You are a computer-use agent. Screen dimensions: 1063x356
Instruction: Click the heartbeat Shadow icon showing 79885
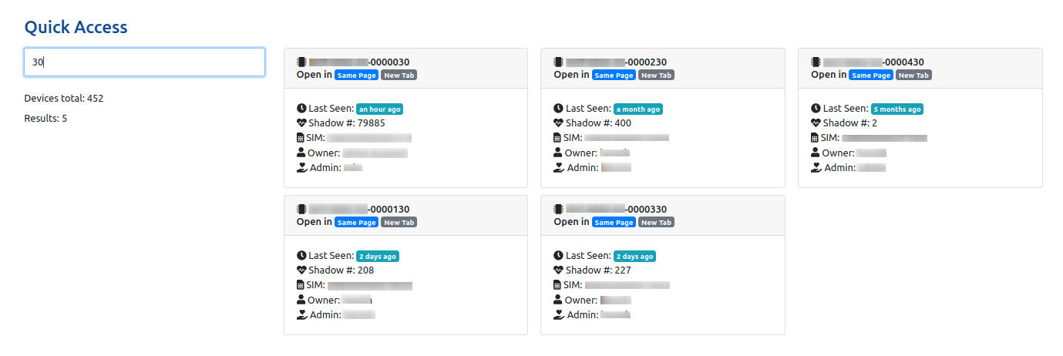301,123
